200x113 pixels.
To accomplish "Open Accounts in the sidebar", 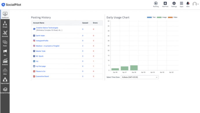I will tap(5, 34).
